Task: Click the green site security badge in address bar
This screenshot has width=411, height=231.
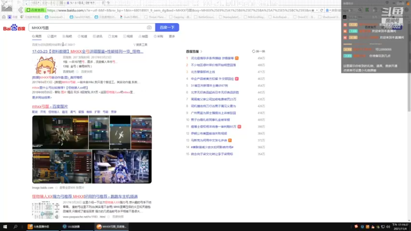Action: (x=35, y=10)
